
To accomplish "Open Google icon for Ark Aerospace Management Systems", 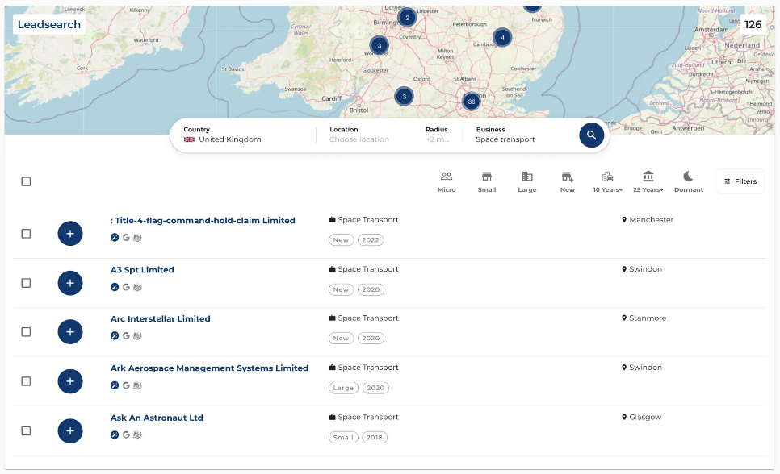I will tap(126, 385).
